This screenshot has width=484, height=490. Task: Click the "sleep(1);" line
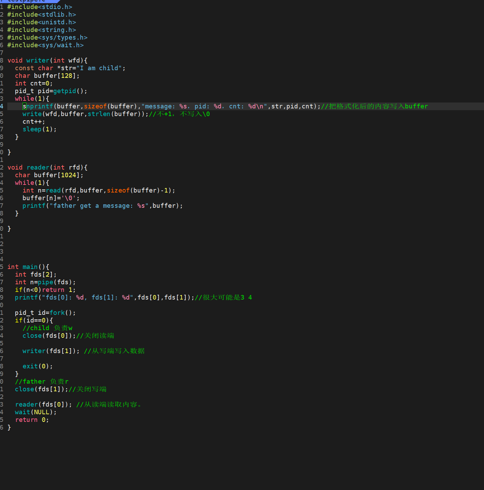click(x=40, y=129)
